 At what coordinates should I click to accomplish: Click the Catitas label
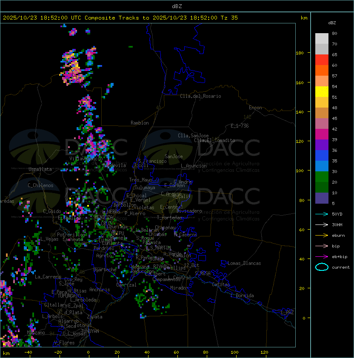(221, 284)
